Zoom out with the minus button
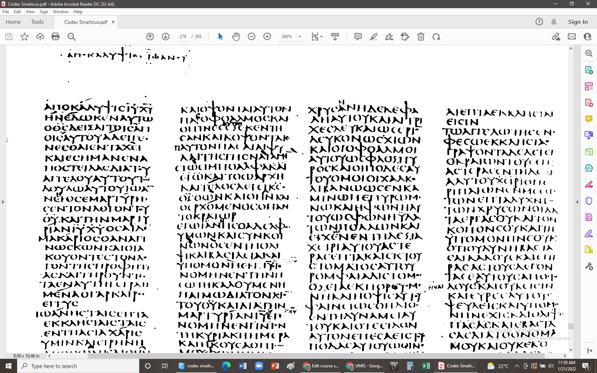 coord(252,37)
